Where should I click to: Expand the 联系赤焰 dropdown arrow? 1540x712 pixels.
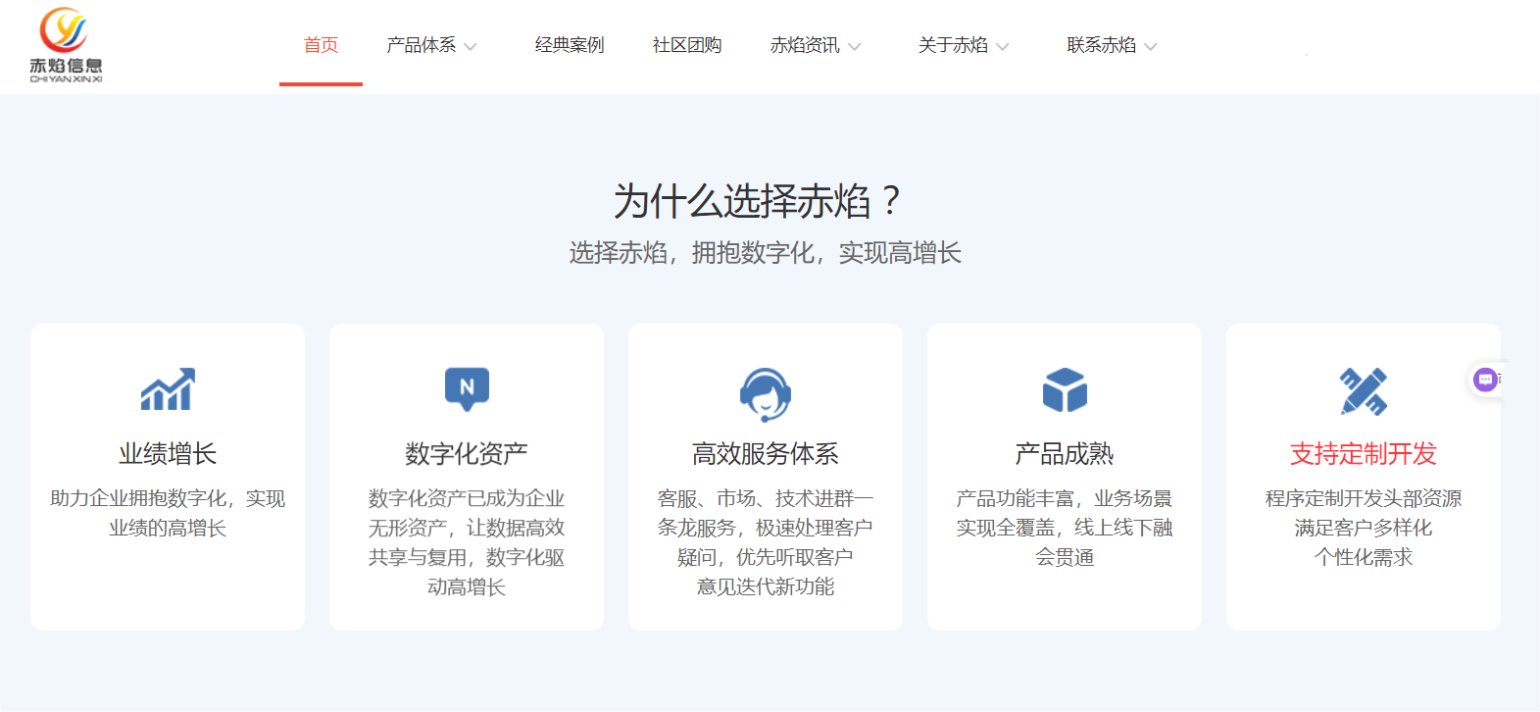pos(1151,46)
